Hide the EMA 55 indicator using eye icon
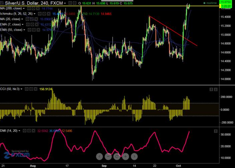Image resolution: width=235 pixels, height=168 pixels. point(29,30)
